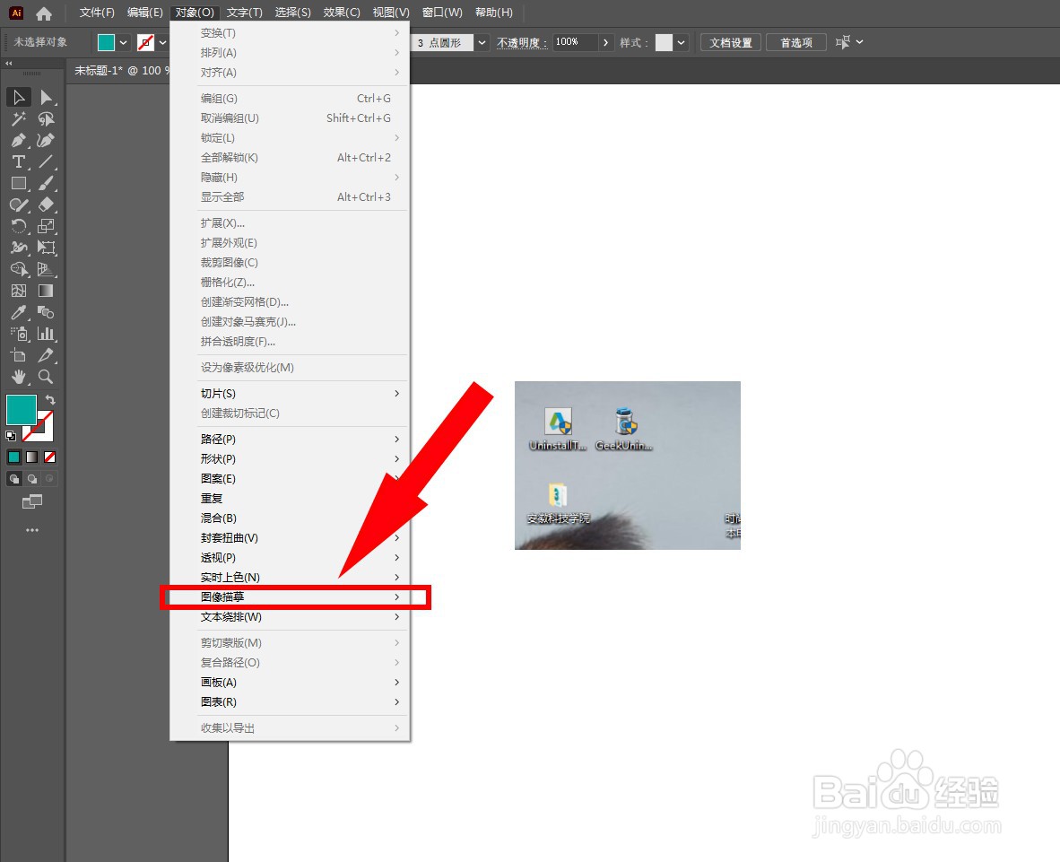Enable Draw Behind mode
This screenshot has width=1060, height=862.
(31, 479)
